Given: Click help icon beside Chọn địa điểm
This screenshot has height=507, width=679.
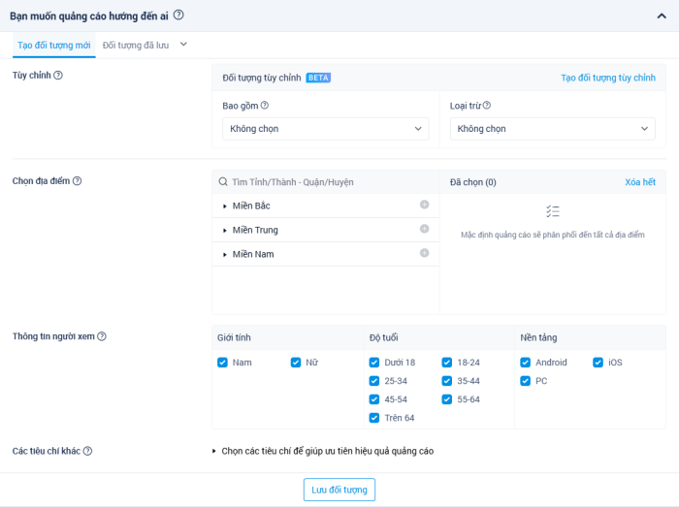Looking at the screenshot, I should click(78, 181).
